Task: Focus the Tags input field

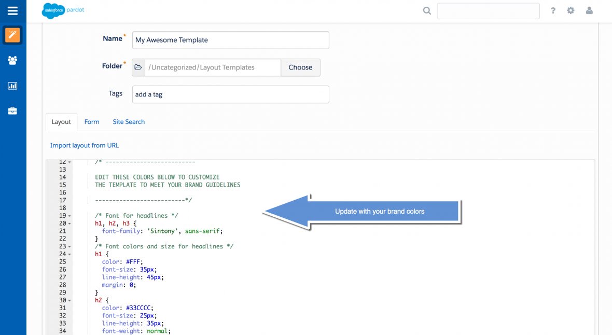Action: pos(230,94)
